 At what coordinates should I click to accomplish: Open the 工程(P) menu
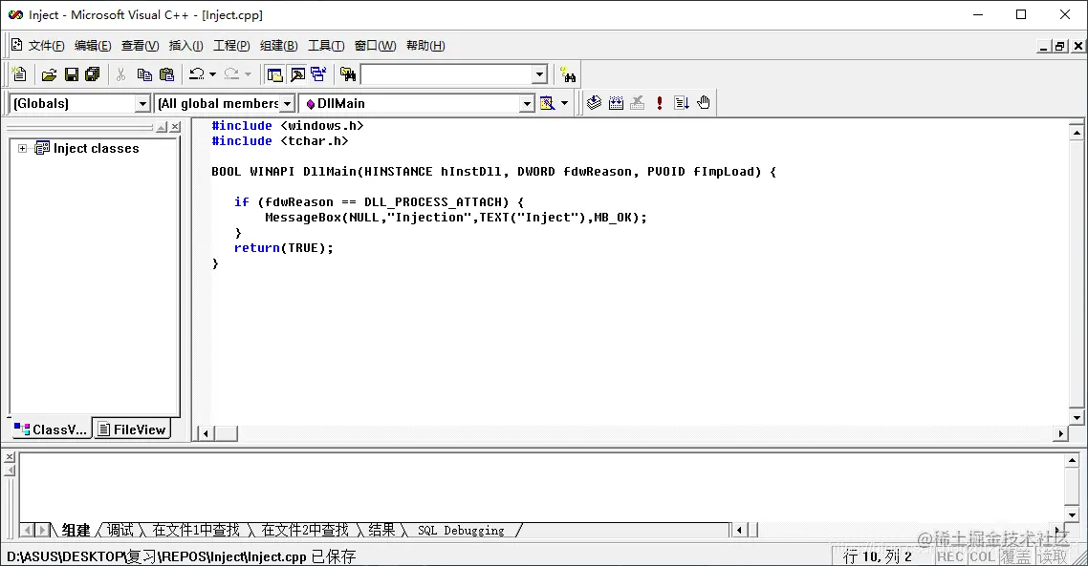pos(231,46)
